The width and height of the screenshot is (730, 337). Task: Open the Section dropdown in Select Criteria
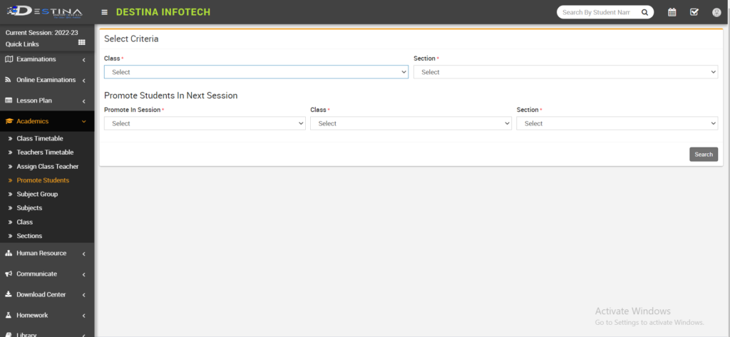565,72
